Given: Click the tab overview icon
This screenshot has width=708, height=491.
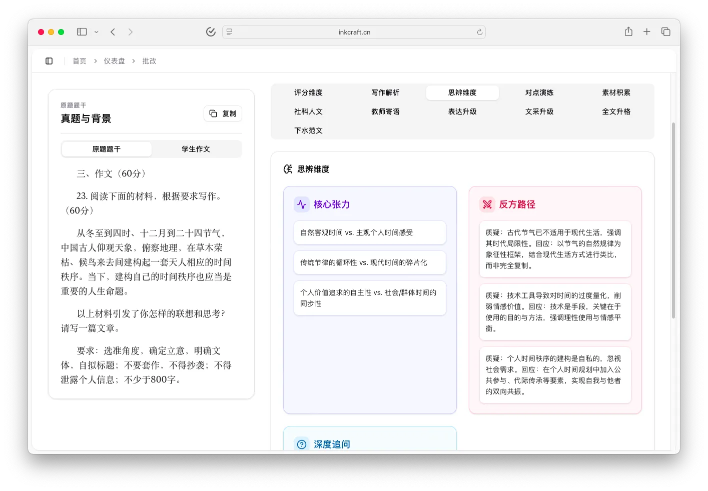Looking at the screenshot, I should 665,31.
